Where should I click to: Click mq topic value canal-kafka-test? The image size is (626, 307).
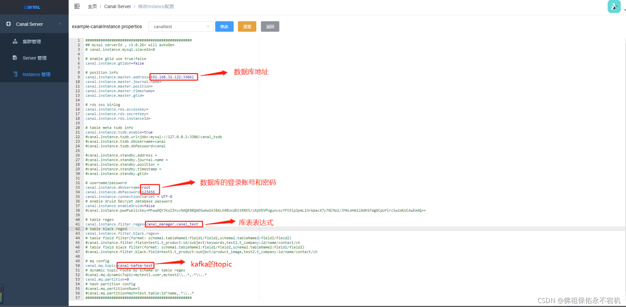click(135, 266)
